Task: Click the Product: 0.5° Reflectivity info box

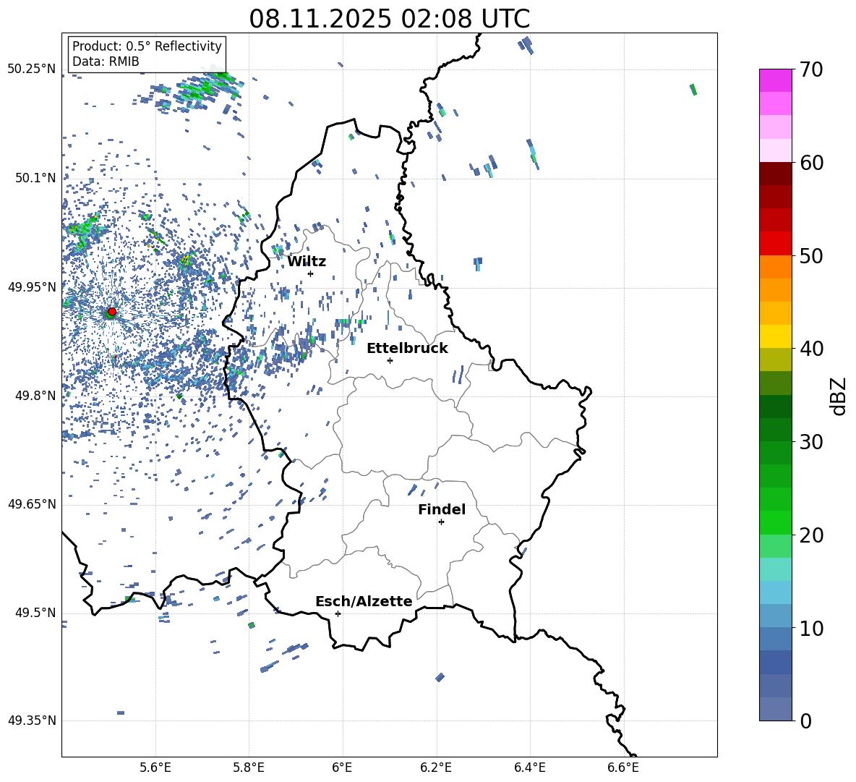Action: [147, 54]
